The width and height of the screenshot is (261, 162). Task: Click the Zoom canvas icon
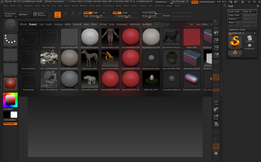(x=216, y=40)
